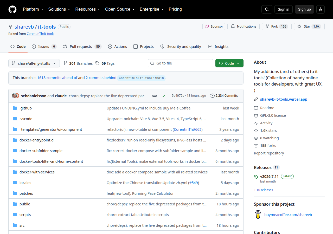
Task: Open the Enterprise dropdown menu
Action: click(x=152, y=9)
